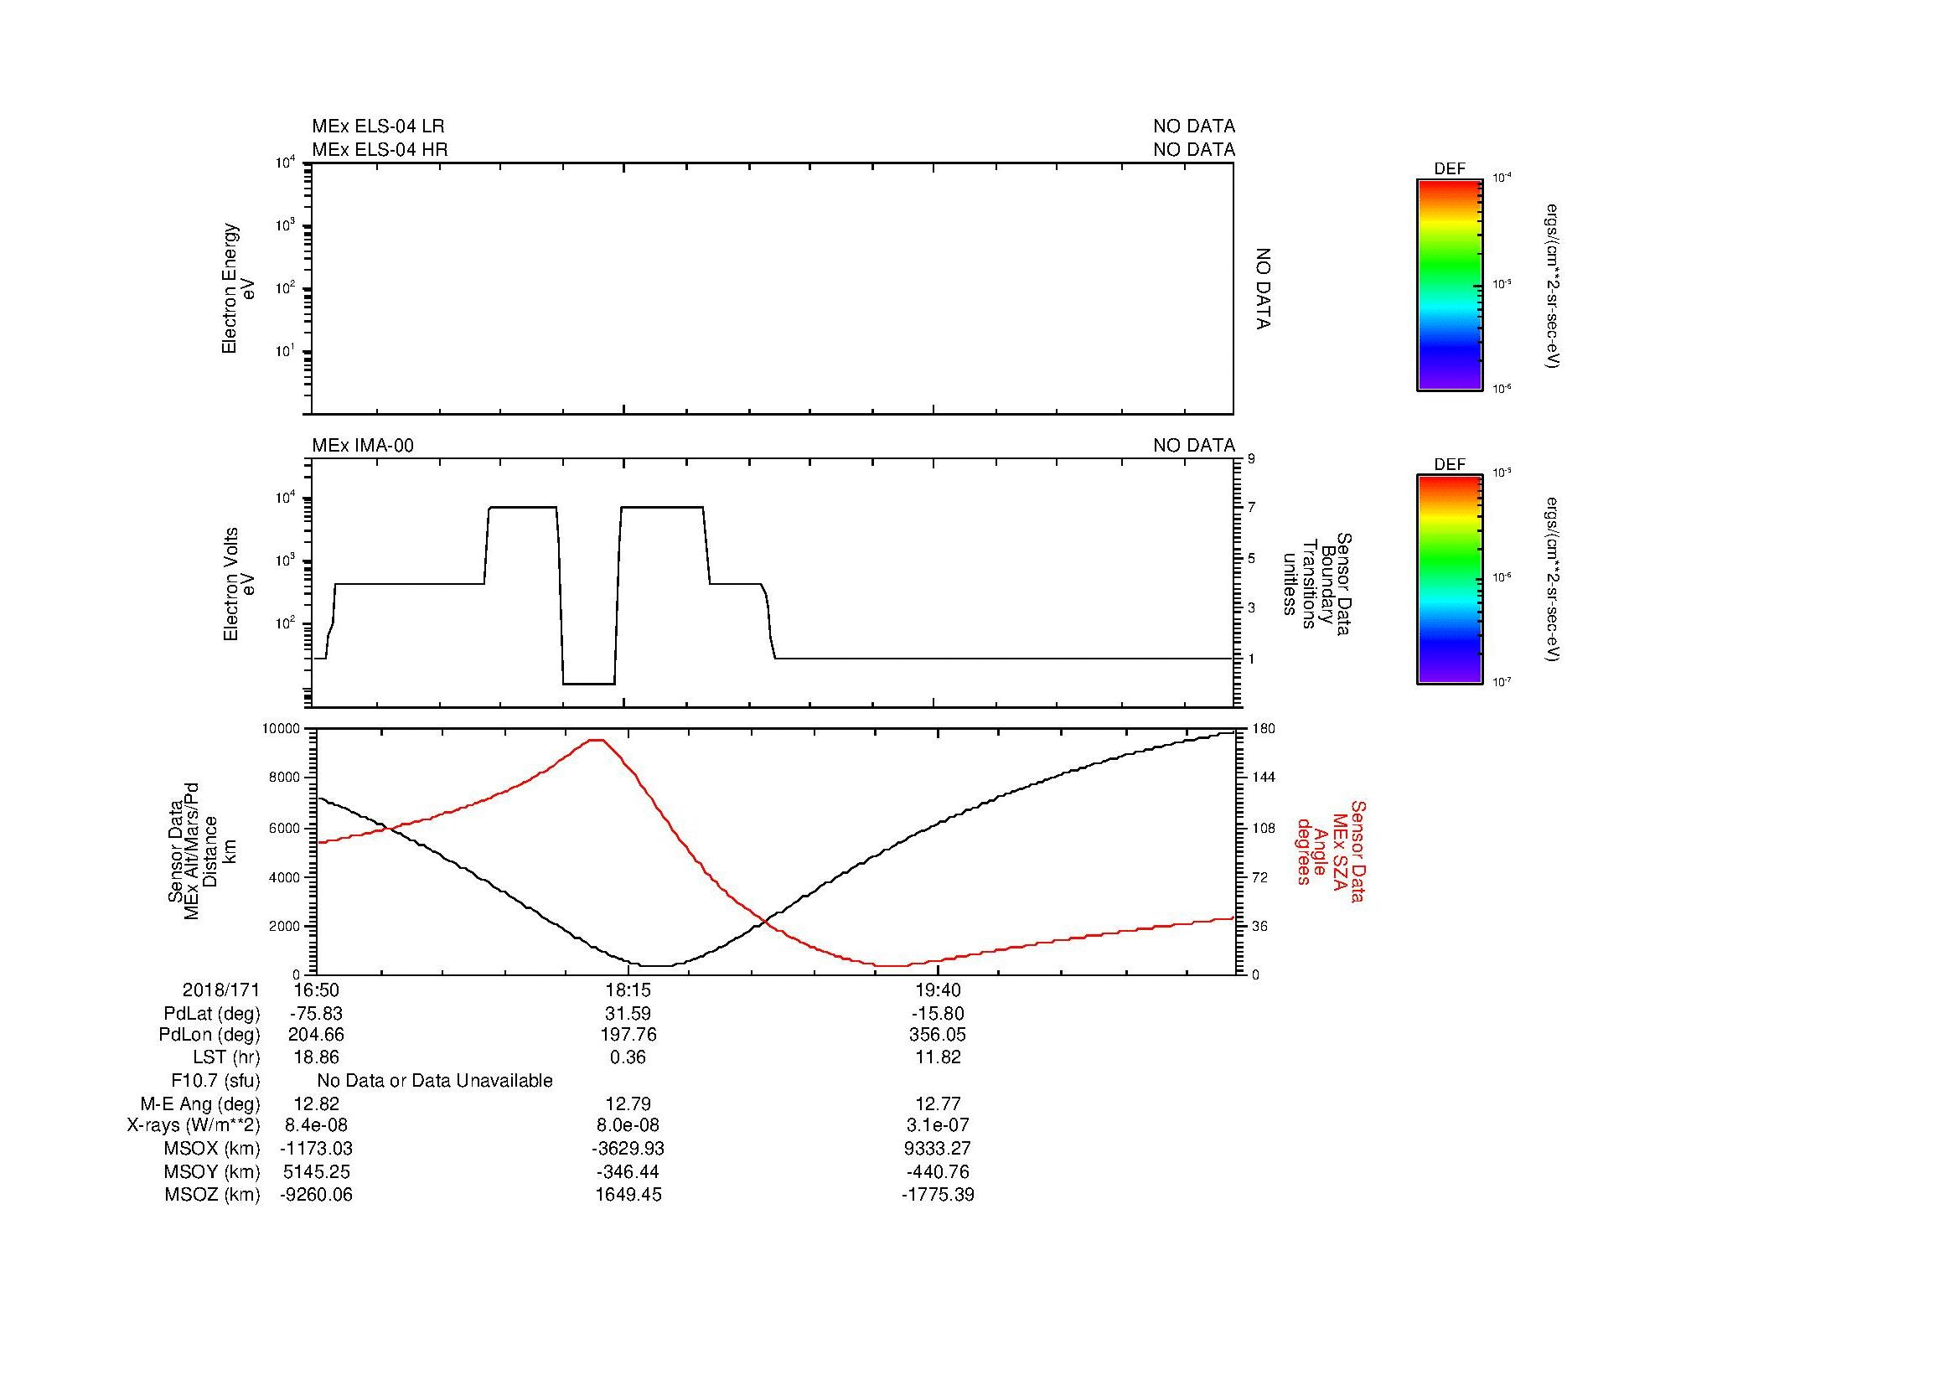Click the MSOZ value 1649.45
Screen dimensions: 1960x1385
click(x=628, y=1195)
